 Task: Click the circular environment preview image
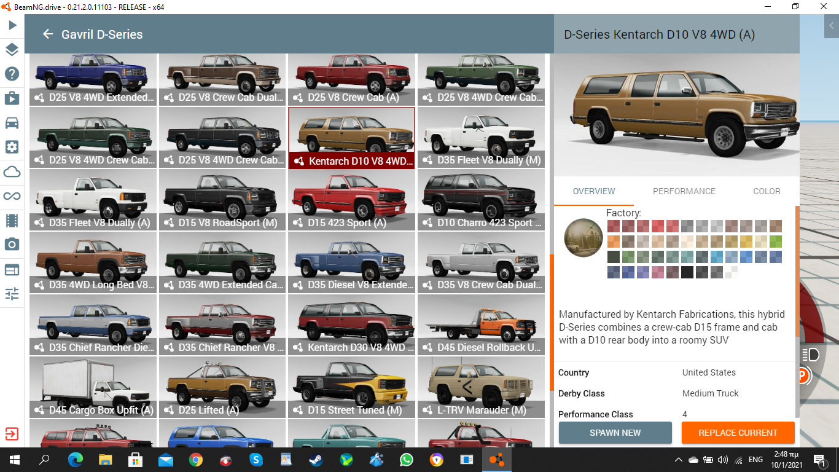583,237
